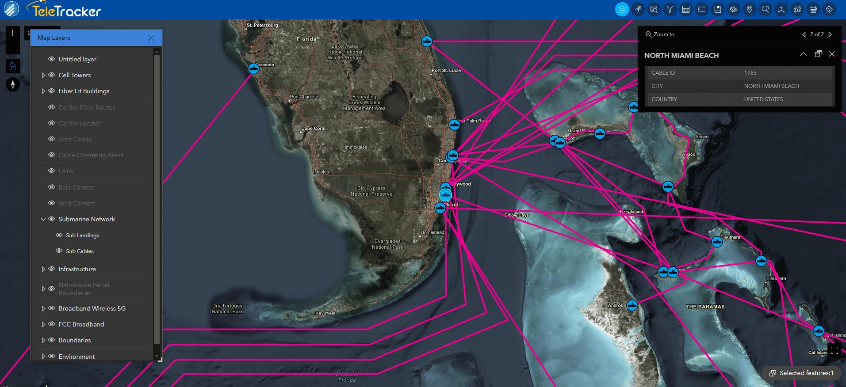
Task: Go to previous feature in popup
Action: pyautogui.click(x=804, y=34)
